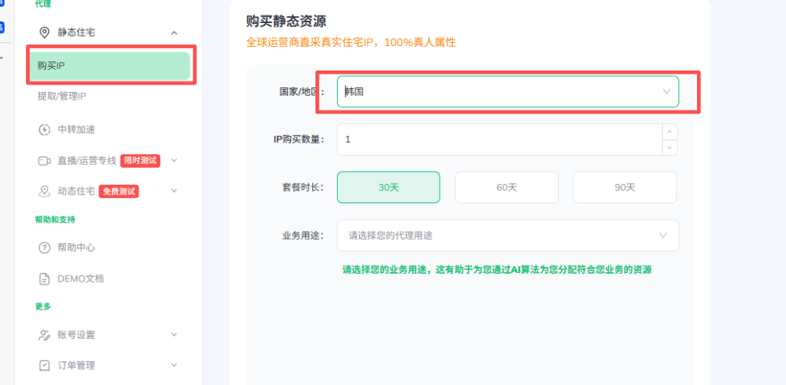Collapse the 静态住宅 menu section
This screenshot has width=786, height=385.
point(174,32)
